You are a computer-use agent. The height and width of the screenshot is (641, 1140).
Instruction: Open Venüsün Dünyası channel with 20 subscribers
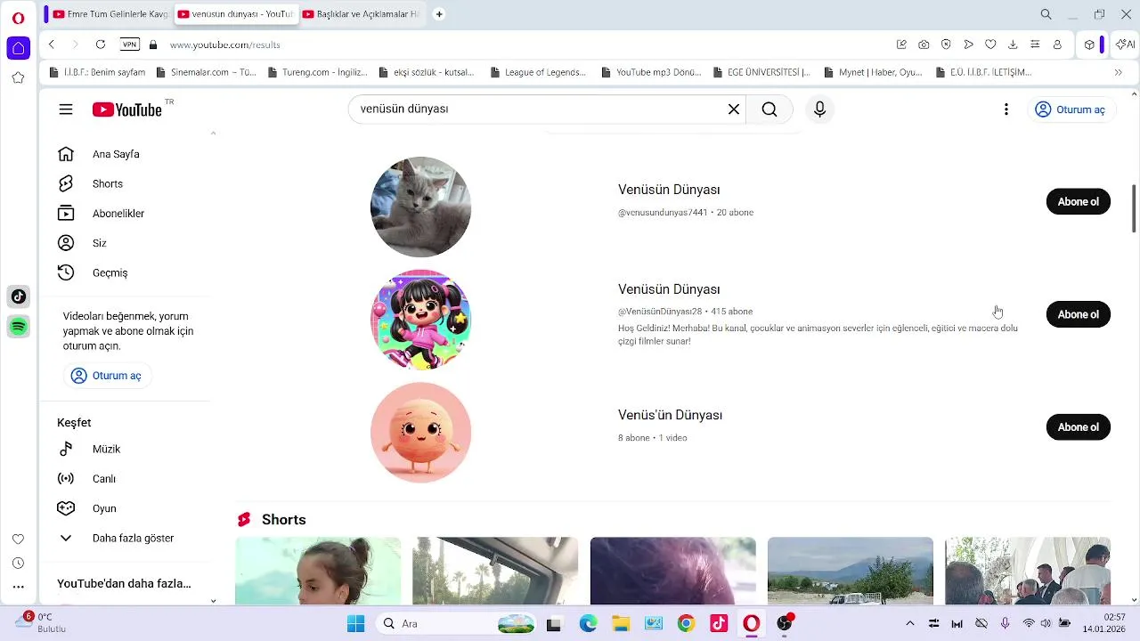[x=669, y=190]
